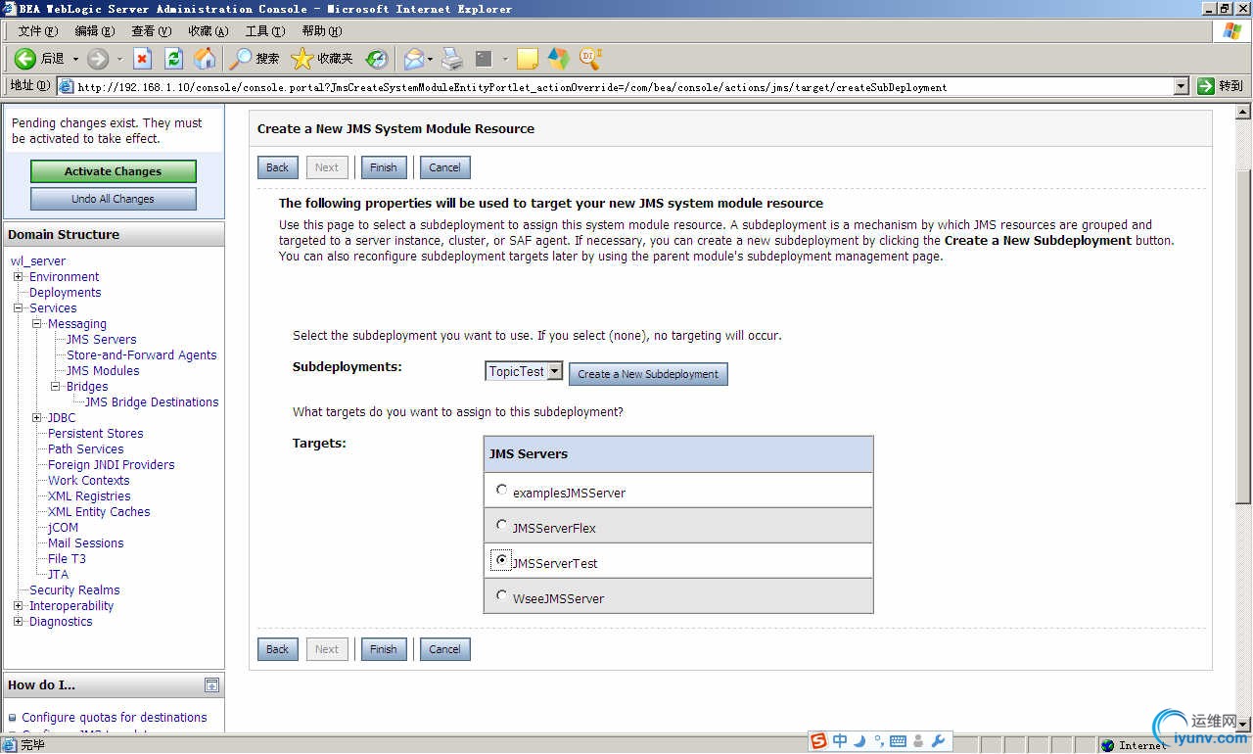
Task: Open the Store-and-Forward Agents tree link
Action: tap(142, 355)
